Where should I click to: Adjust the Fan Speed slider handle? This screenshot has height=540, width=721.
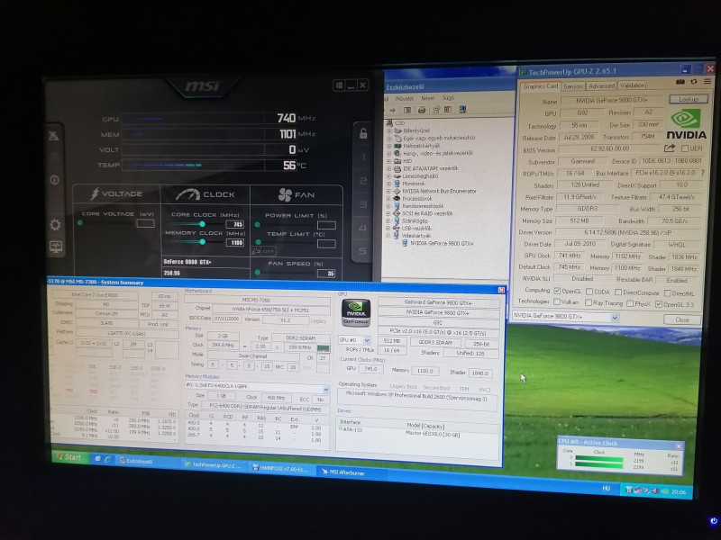coord(258,272)
